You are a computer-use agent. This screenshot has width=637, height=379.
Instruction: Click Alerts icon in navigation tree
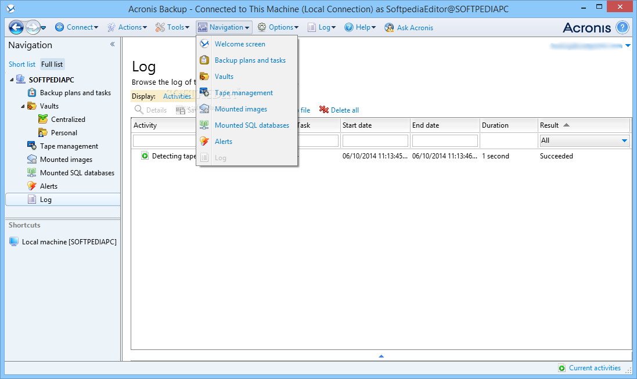(x=32, y=186)
